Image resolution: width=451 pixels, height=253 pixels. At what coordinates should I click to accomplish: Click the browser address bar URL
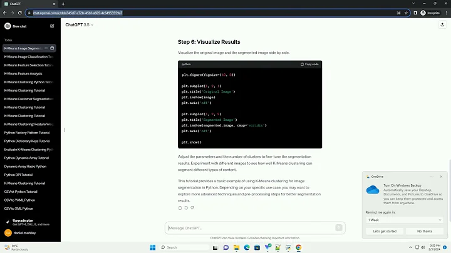pyautogui.click(x=78, y=13)
